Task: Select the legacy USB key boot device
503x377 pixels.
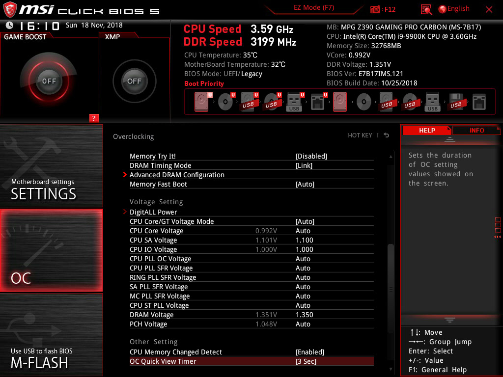Action: 432,102
